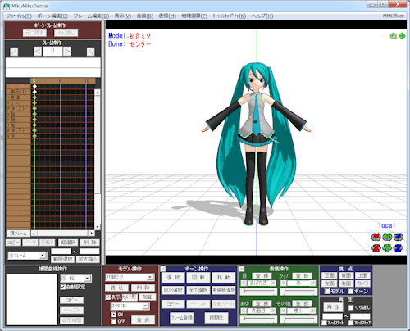Toggle the model 表示 checkbox

pyautogui.click(x=107, y=297)
